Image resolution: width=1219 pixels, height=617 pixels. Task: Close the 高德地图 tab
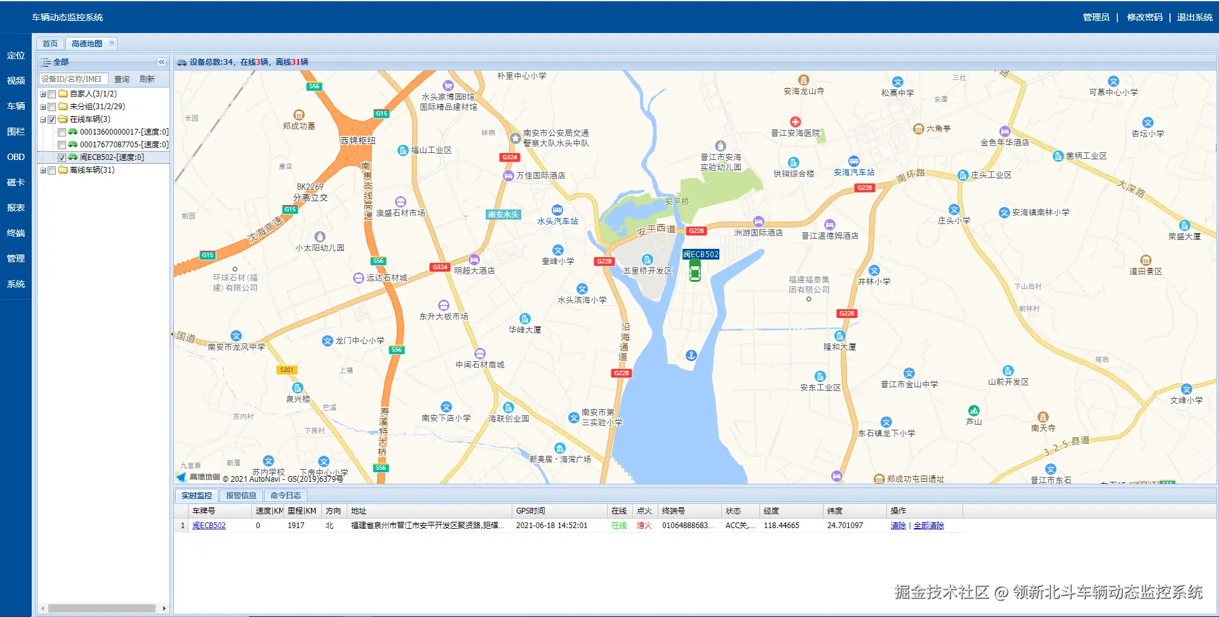[112, 43]
